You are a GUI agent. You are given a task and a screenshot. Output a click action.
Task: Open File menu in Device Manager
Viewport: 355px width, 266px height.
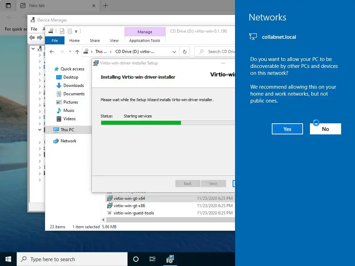(x=34, y=29)
